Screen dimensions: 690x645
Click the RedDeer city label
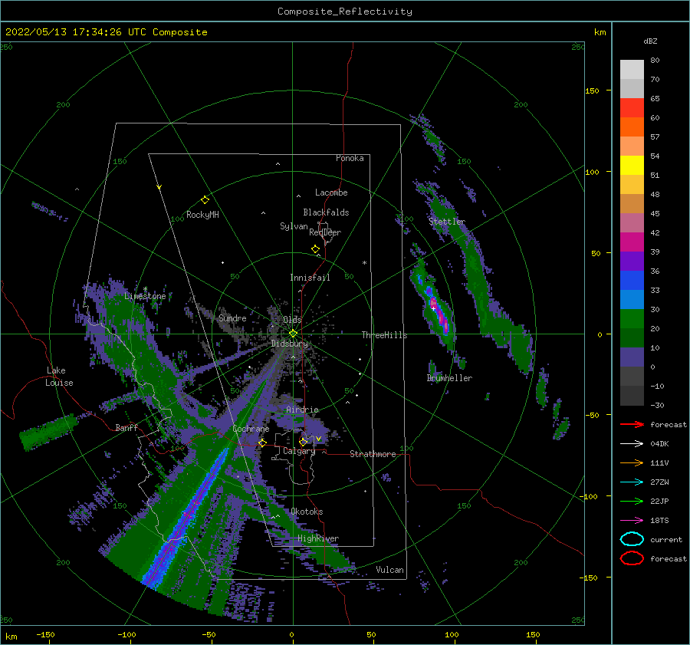click(x=325, y=232)
